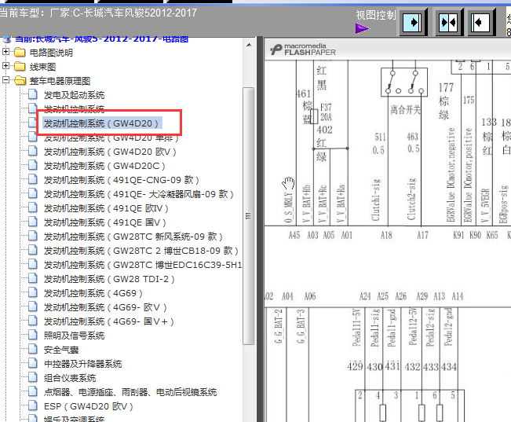Open 组合仪表系统 diagram

click(70, 378)
